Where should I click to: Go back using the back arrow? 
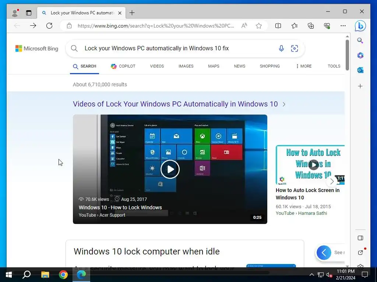[17, 26]
